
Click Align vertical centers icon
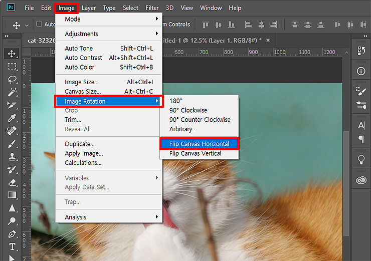pyautogui.click(x=218, y=25)
